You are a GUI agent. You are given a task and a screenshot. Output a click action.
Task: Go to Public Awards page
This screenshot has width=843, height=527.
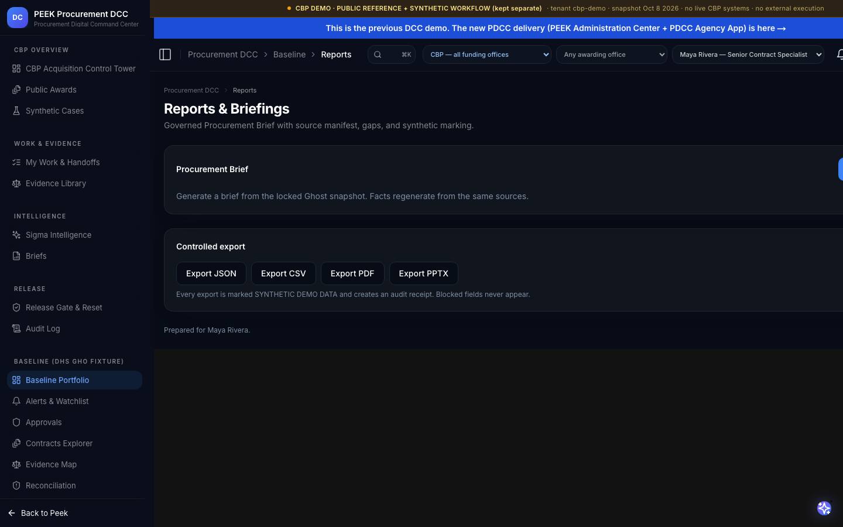tap(74, 90)
